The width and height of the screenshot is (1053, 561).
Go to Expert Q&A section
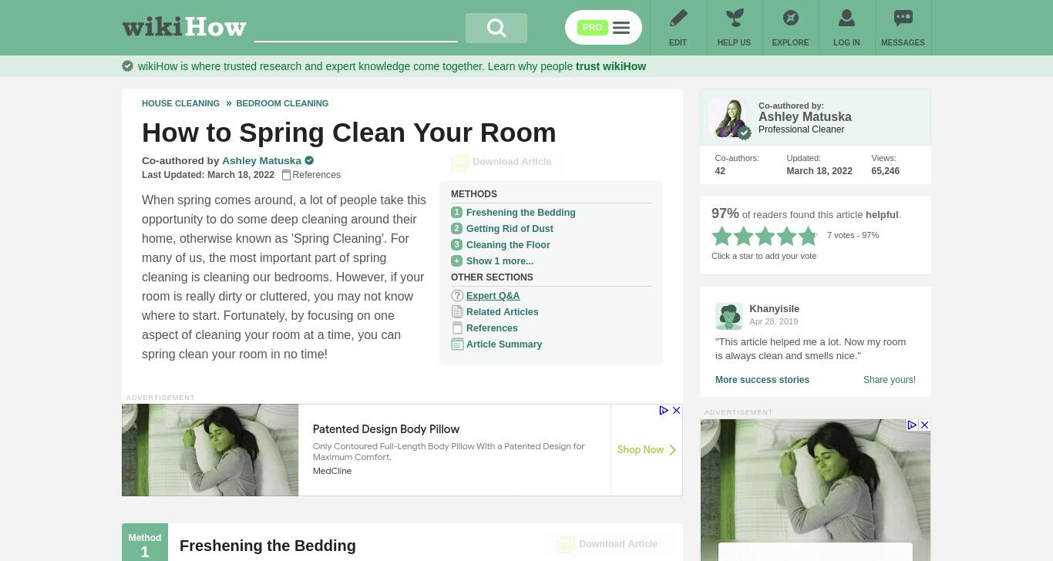pyautogui.click(x=493, y=296)
